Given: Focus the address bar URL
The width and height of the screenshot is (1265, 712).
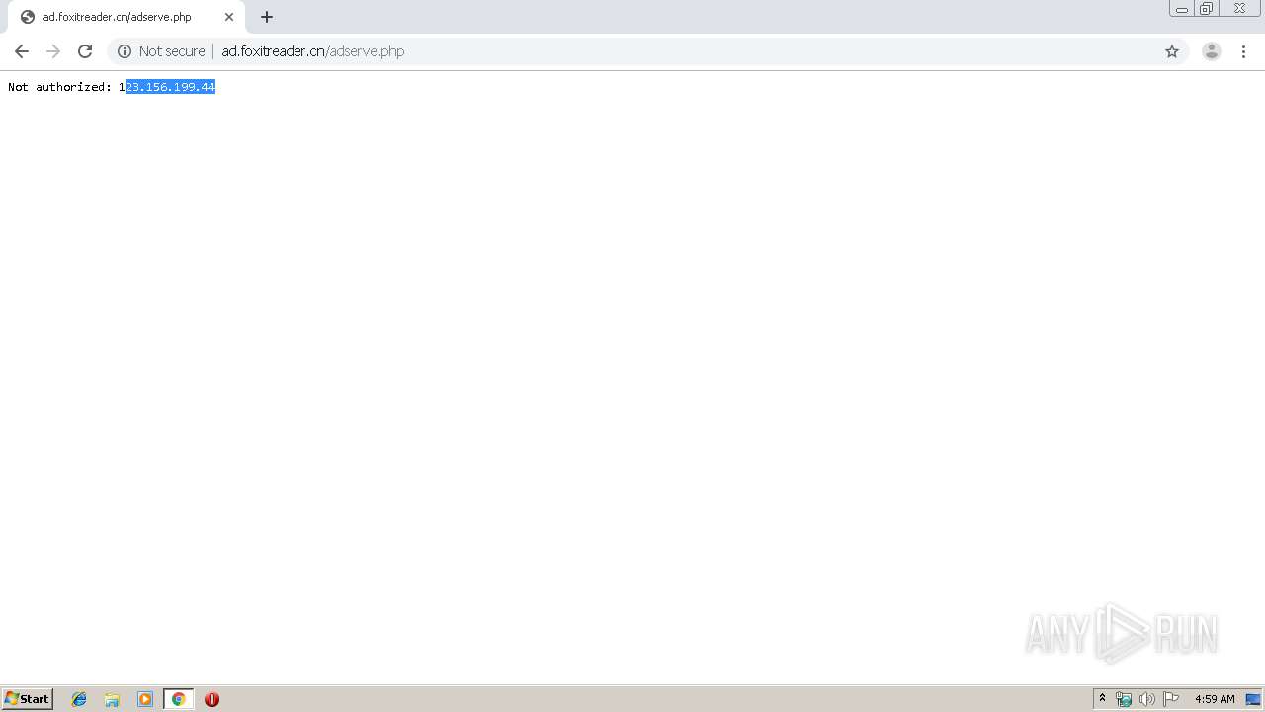Looking at the screenshot, I should click(312, 51).
